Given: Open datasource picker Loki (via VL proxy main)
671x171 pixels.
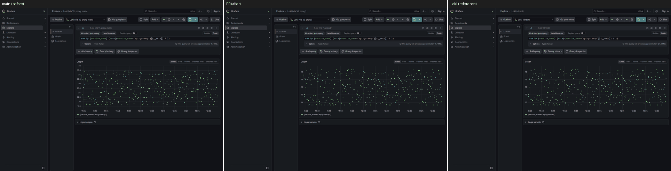Looking at the screenshot, I should [86, 20].
